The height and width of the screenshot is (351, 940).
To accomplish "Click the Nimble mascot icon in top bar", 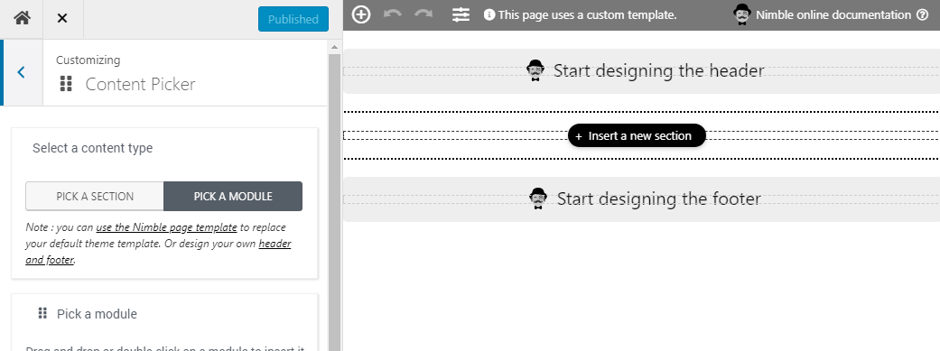I will (742, 14).
